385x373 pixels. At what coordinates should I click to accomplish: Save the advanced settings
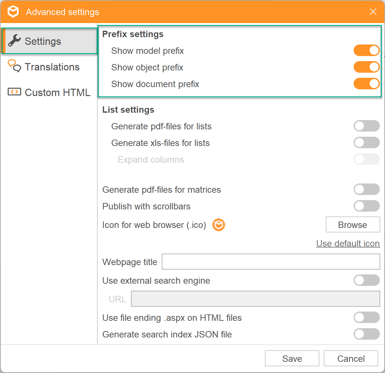(292, 358)
